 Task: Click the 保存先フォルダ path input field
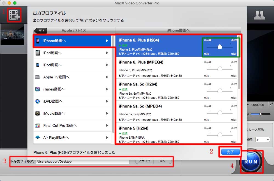pos(83,161)
